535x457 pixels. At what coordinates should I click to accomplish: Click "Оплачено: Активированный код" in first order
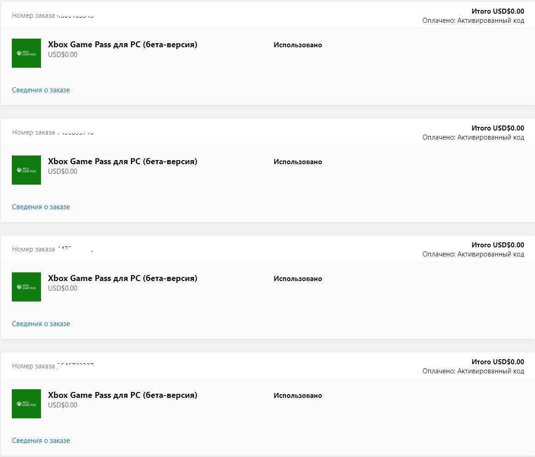coord(473,20)
